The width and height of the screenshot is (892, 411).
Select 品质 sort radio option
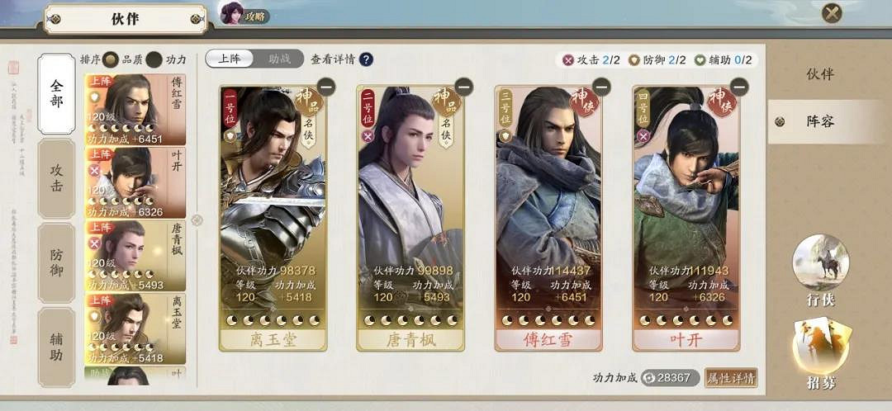click(x=111, y=59)
